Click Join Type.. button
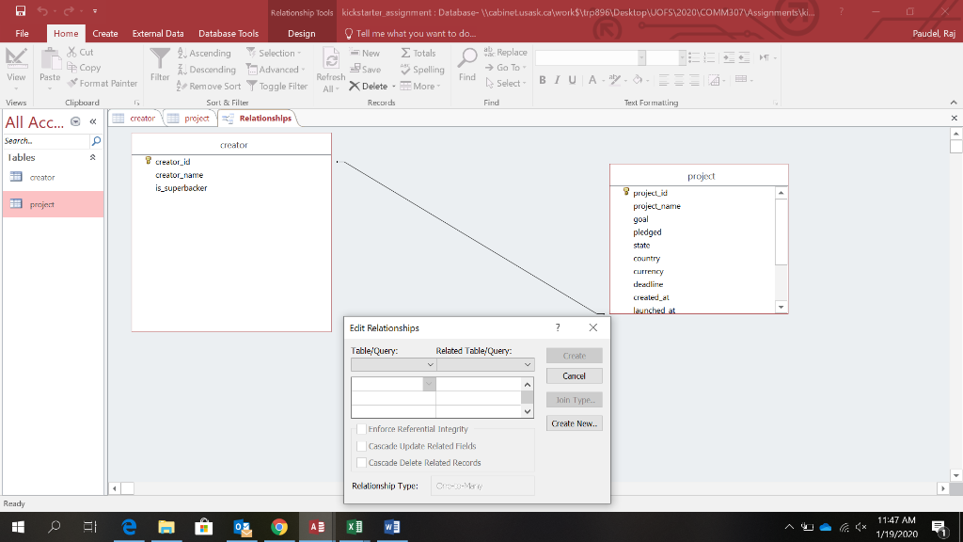The width and height of the screenshot is (963, 542). point(575,400)
